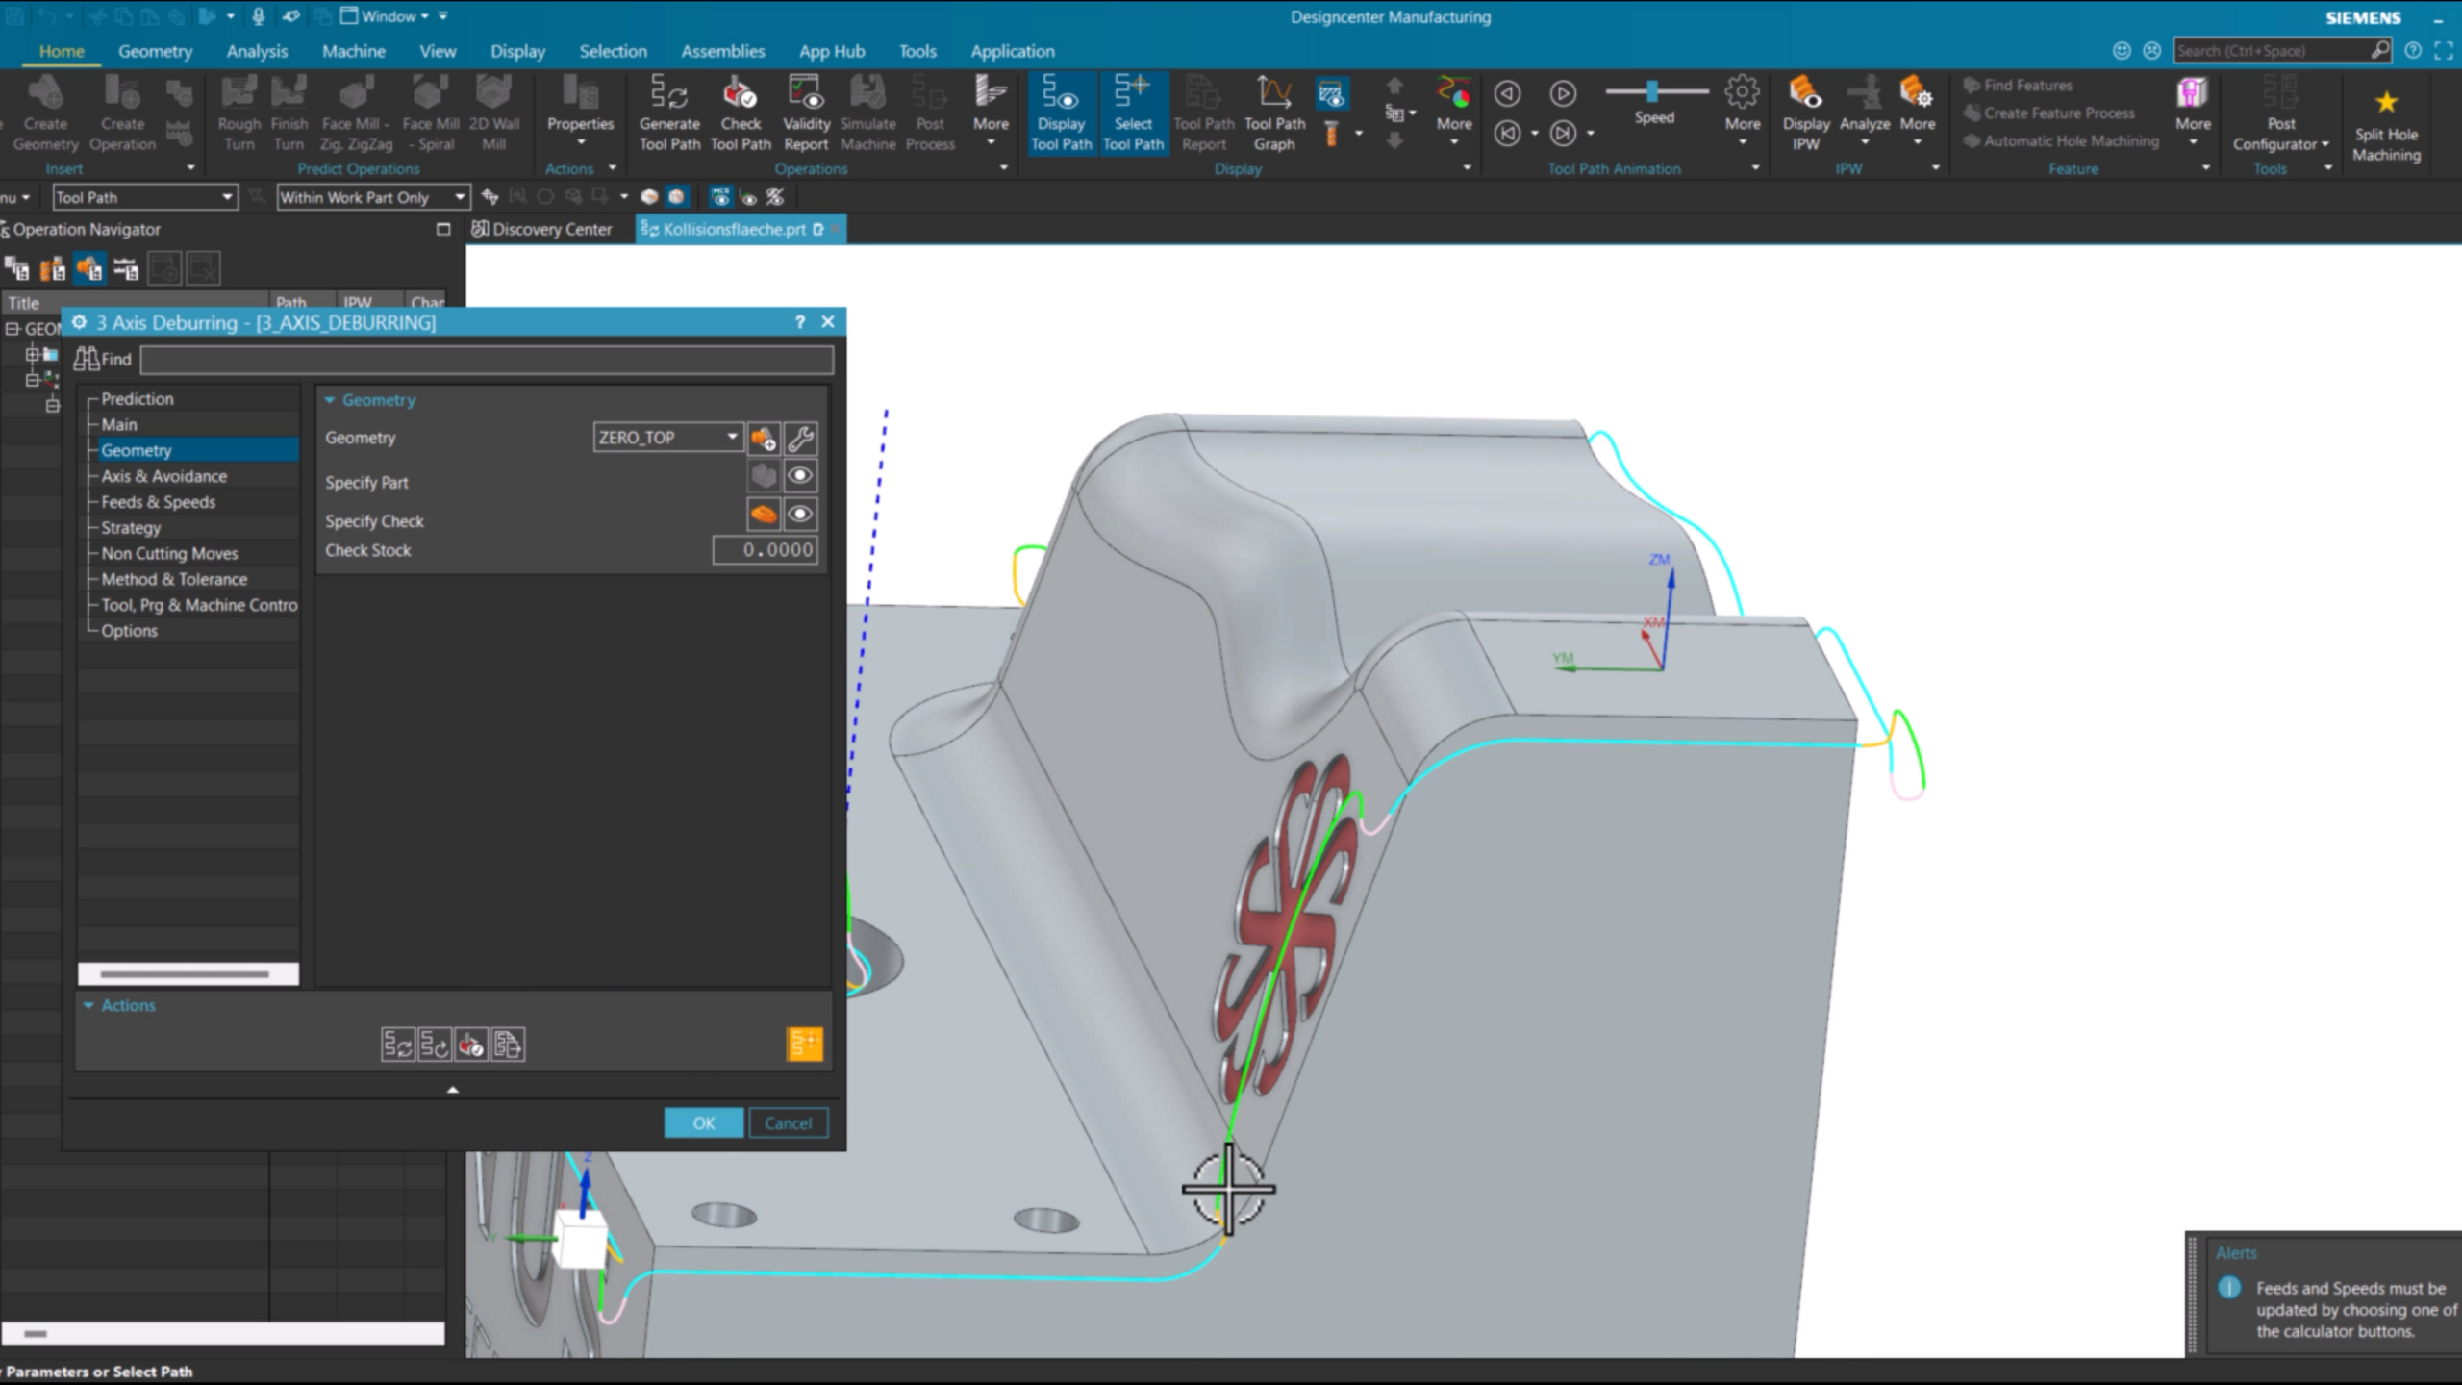This screenshot has width=2462, height=1385.
Task: Open Validity Report
Action: tap(806, 113)
